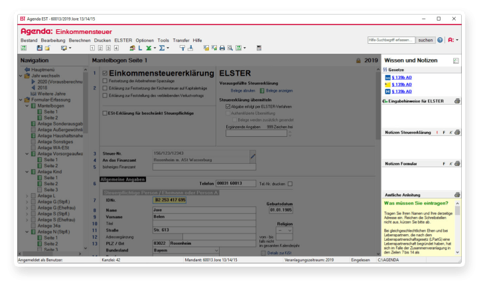Click the save disk icon in toolbar
483x288 pixels.
pyautogui.click(x=39, y=48)
